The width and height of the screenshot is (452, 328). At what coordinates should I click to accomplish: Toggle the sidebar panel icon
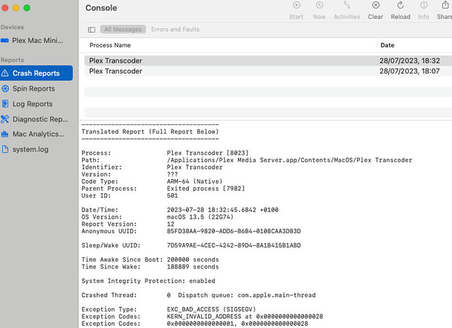(x=91, y=29)
